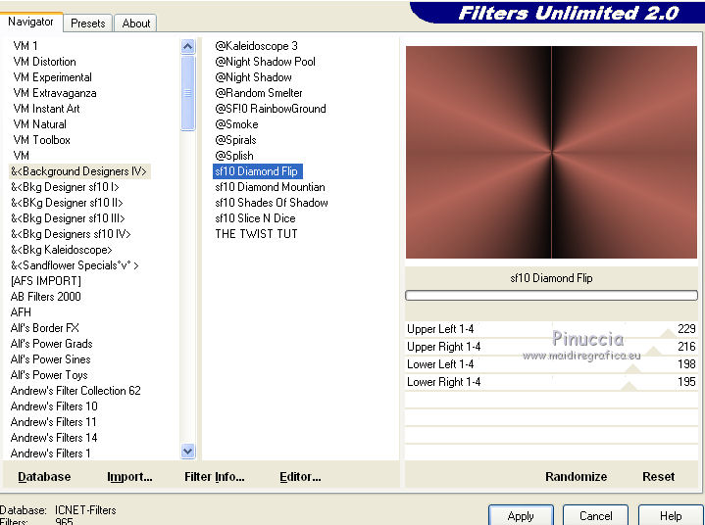
Task: Select &<BKg Designer sf10 II> category
Action: (x=67, y=203)
